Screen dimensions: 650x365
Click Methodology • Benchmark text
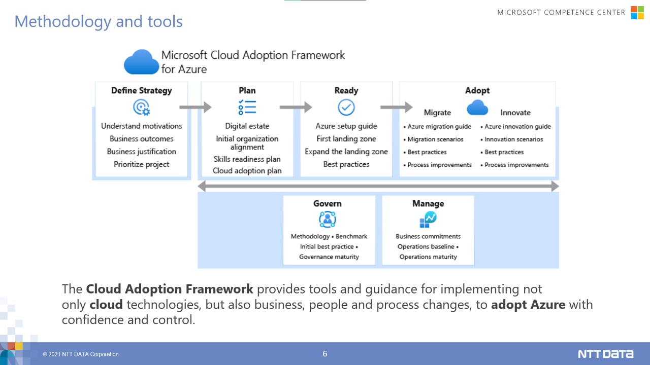[x=329, y=237]
